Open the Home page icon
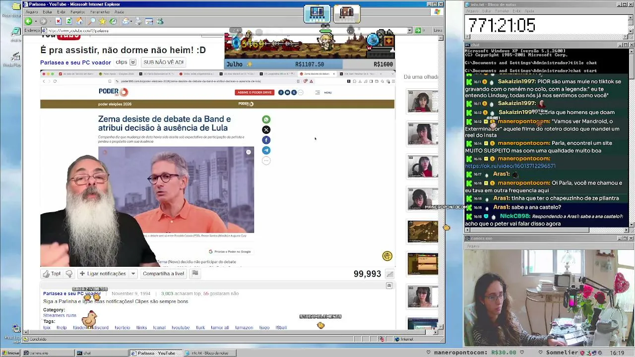The width and height of the screenshot is (635, 357). [79, 21]
